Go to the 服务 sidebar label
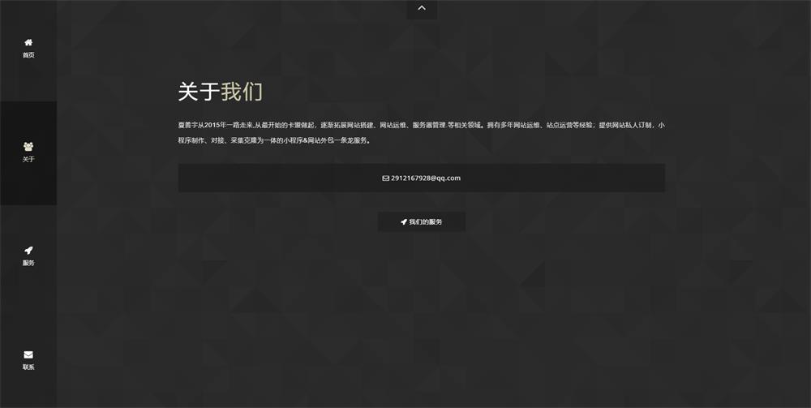 [x=28, y=263]
